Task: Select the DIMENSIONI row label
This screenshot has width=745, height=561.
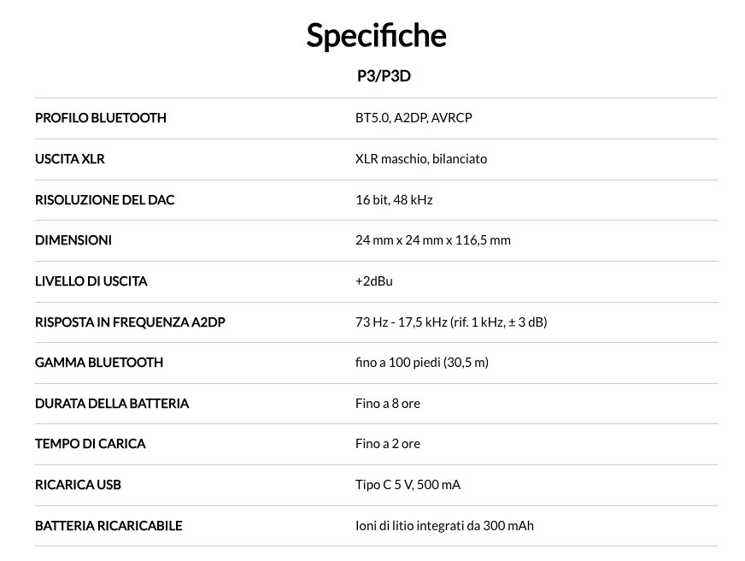Action: click(x=73, y=240)
